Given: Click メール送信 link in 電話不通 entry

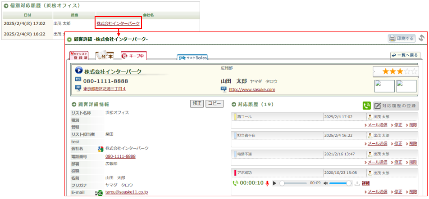Looking at the screenshot, I should [x=378, y=162].
